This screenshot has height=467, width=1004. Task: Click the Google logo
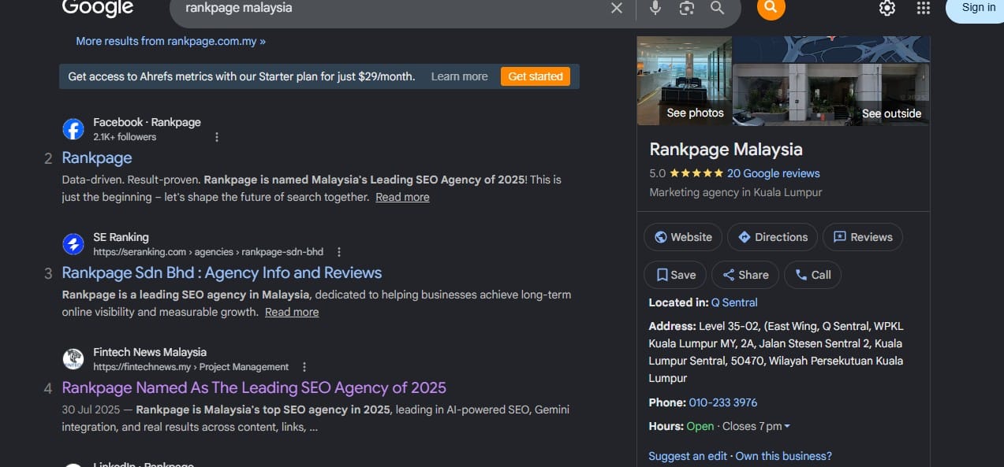(98, 8)
